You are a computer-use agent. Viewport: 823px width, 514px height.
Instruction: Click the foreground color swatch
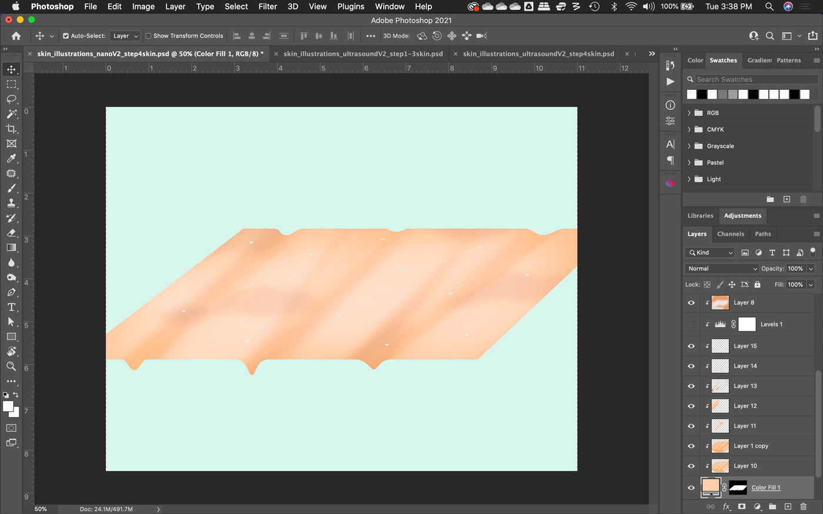[8, 406]
